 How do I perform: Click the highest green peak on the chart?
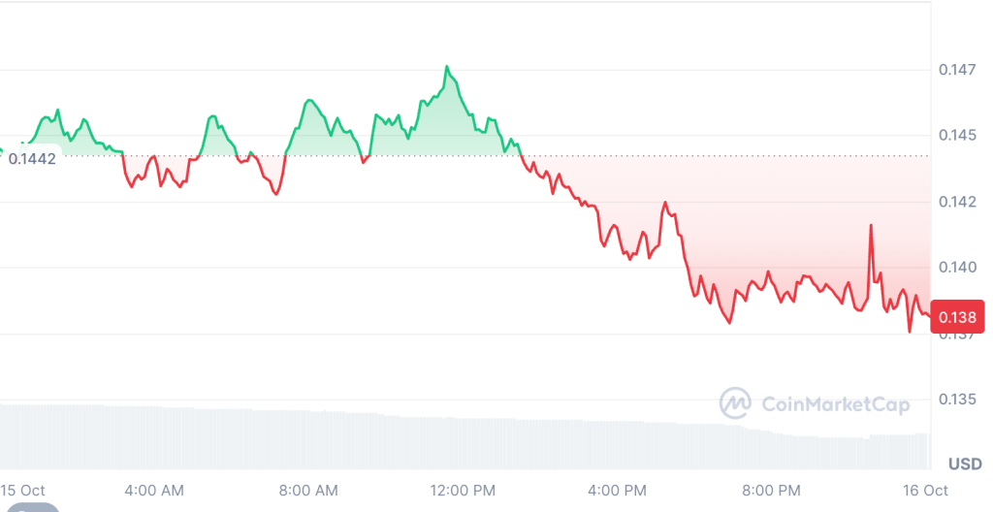[x=447, y=67]
